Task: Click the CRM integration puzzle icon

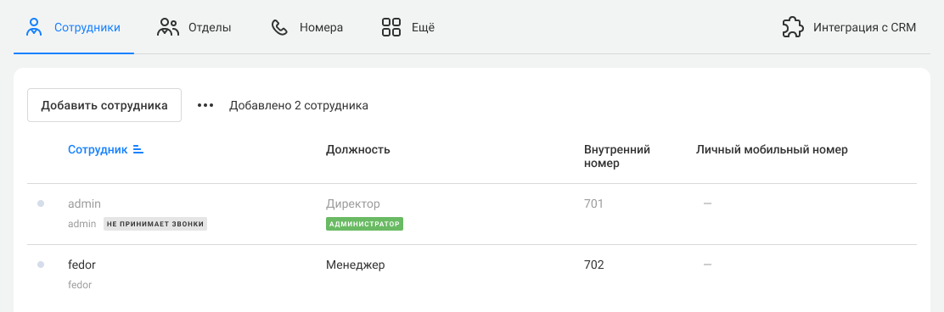Action: tap(793, 27)
